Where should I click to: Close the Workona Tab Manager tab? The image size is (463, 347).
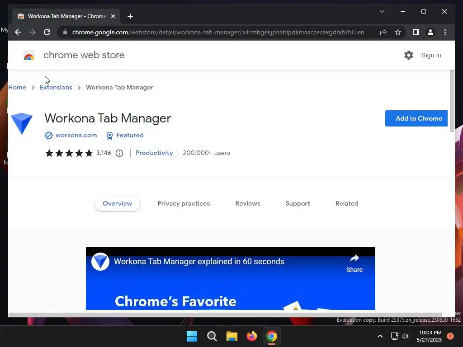pos(113,16)
